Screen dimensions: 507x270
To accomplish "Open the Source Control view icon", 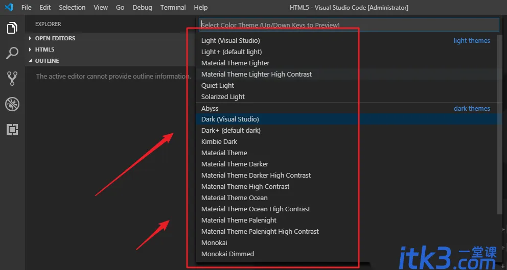I will click(x=12, y=79).
